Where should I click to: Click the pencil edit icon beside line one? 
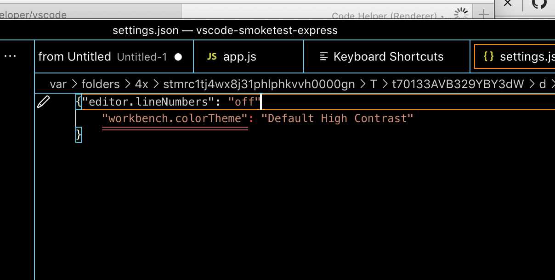coord(43,102)
